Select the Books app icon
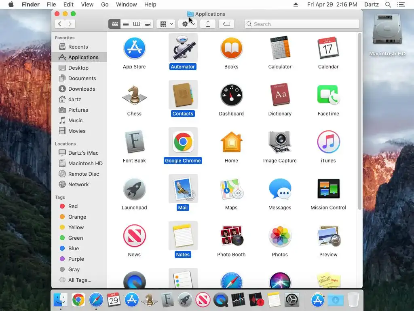Screen dimensions: 414x311 [231, 48]
